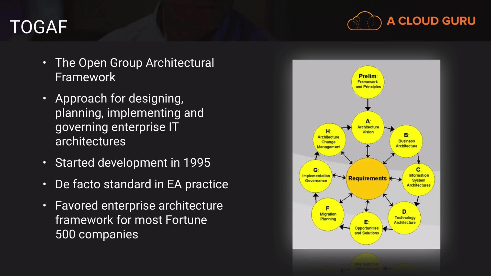Select the G: Implementation Governance circle
The height and width of the screenshot is (276, 491).
tap(316, 176)
